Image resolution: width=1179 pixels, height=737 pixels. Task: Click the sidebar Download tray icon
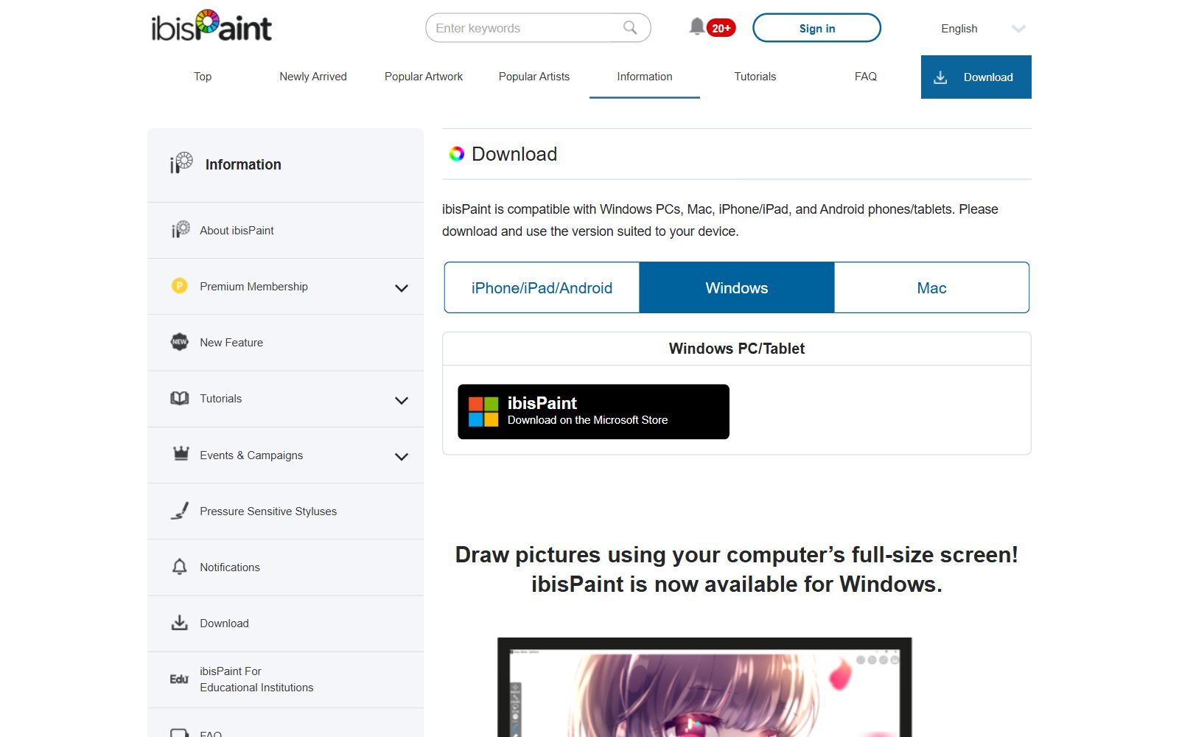click(179, 623)
